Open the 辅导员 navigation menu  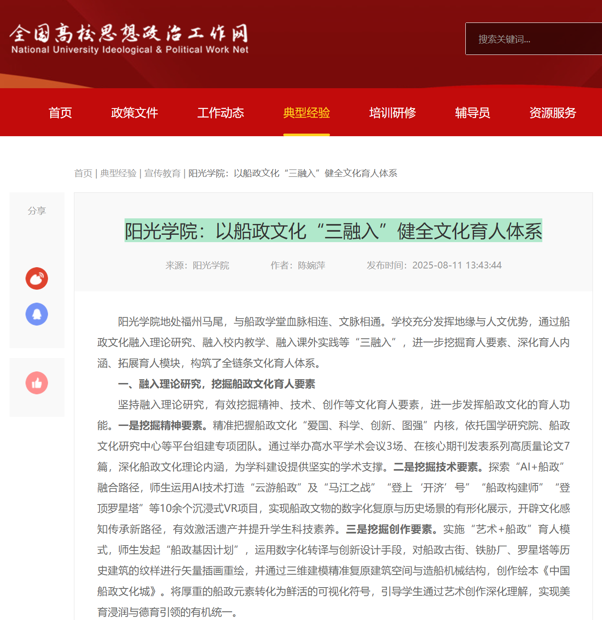click(473, 113)
